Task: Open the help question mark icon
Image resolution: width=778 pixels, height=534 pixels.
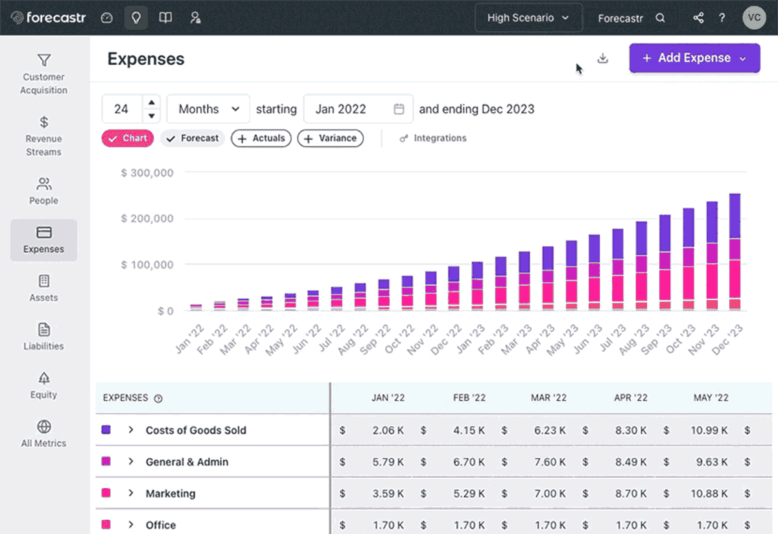Action: tap(722, 17)
